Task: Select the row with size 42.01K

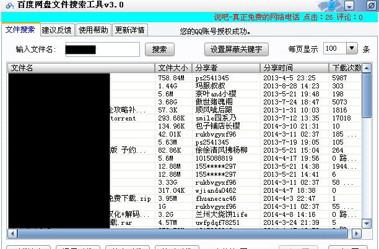Action: [x=185, y=134]
